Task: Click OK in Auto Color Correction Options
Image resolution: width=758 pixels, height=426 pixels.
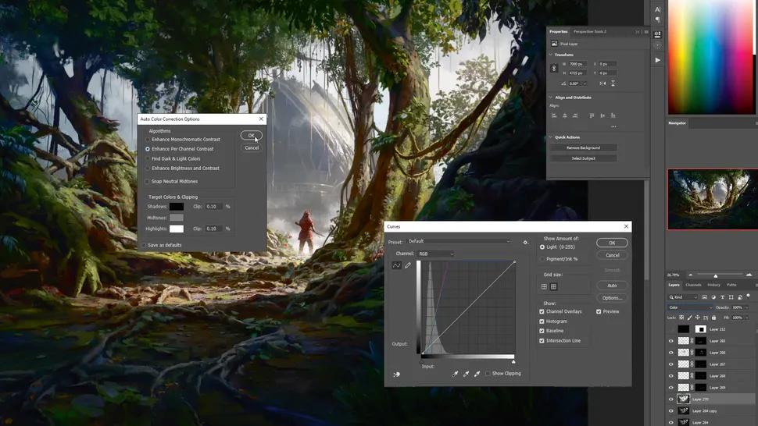Action: (252, 136)
